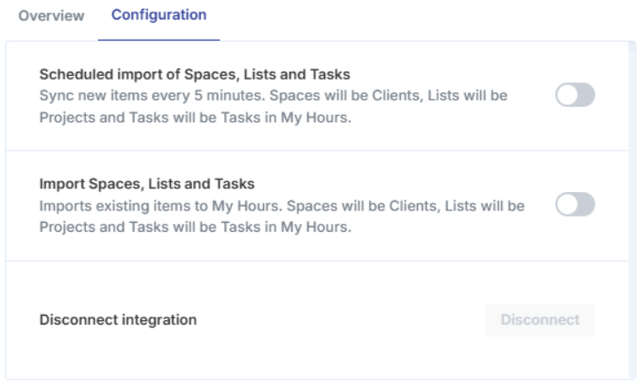Select the Configuration tab

coord(159,15)
